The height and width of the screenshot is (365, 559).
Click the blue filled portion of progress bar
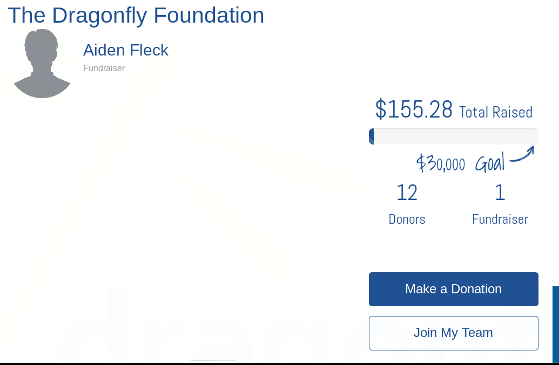click(x=372, y=136)
